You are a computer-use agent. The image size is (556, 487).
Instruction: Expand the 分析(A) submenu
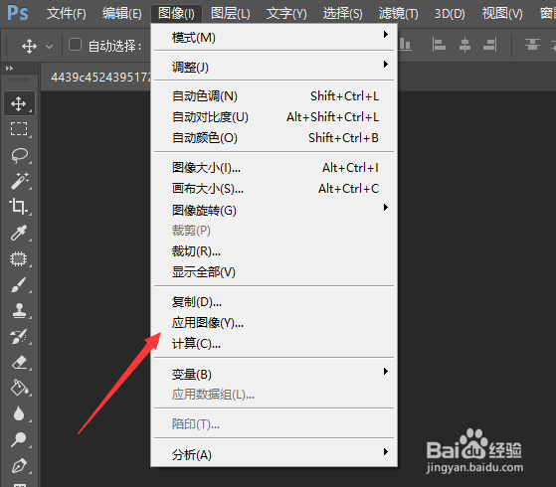click(274, 454)
